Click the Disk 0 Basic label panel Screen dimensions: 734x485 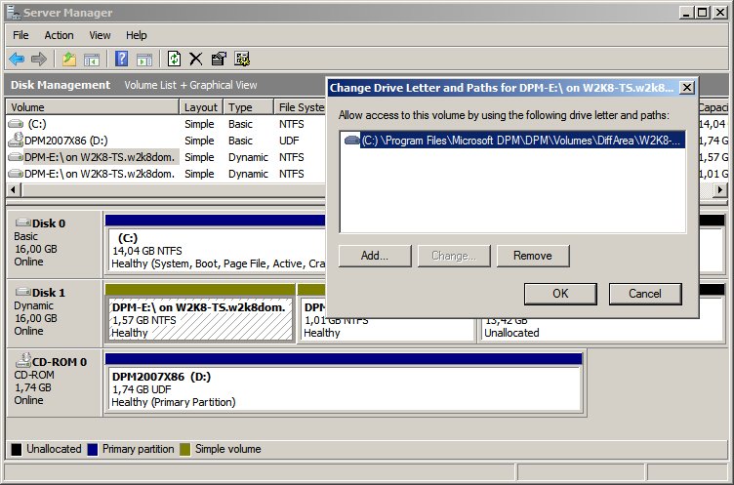[x=55, y=244]
